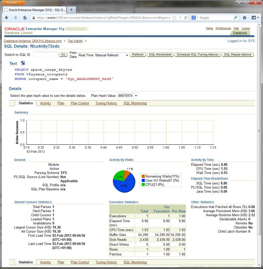This screenshot has width=263, height=269.
Task: Open the bookmarks toolbar menu icon
Action: (255, 18)
